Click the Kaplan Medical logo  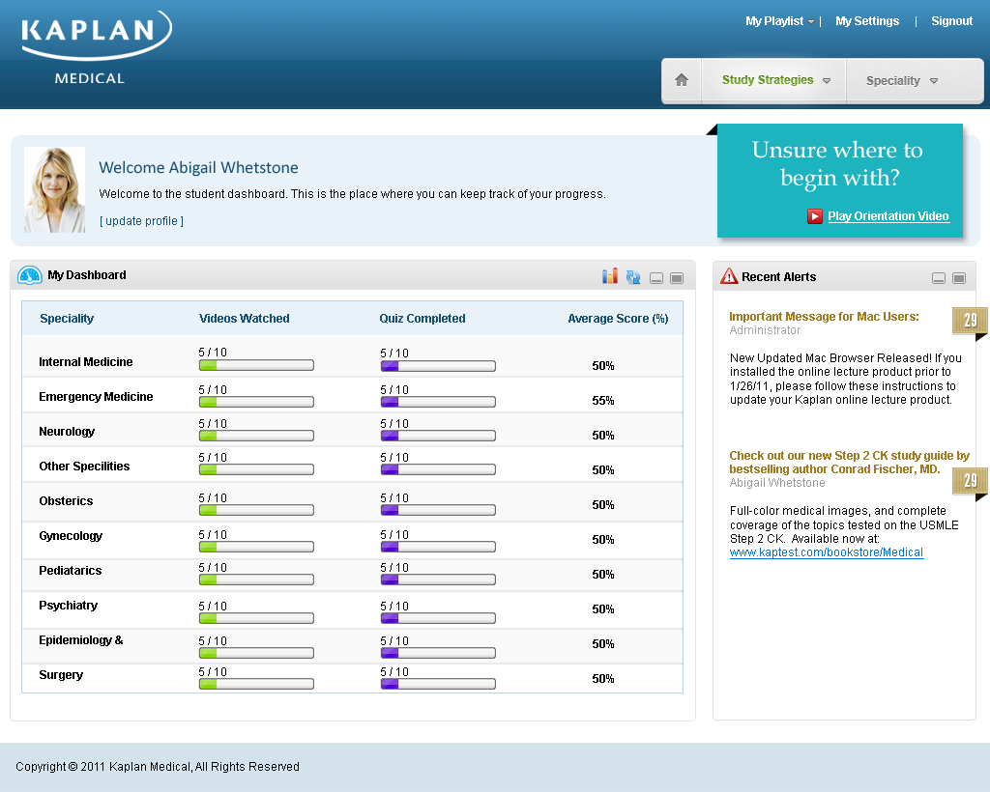[x=96, y=46]
